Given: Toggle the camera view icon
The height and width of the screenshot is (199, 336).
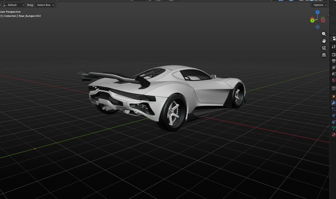Looking at the screenshot, I should click(x=324, y=48).
